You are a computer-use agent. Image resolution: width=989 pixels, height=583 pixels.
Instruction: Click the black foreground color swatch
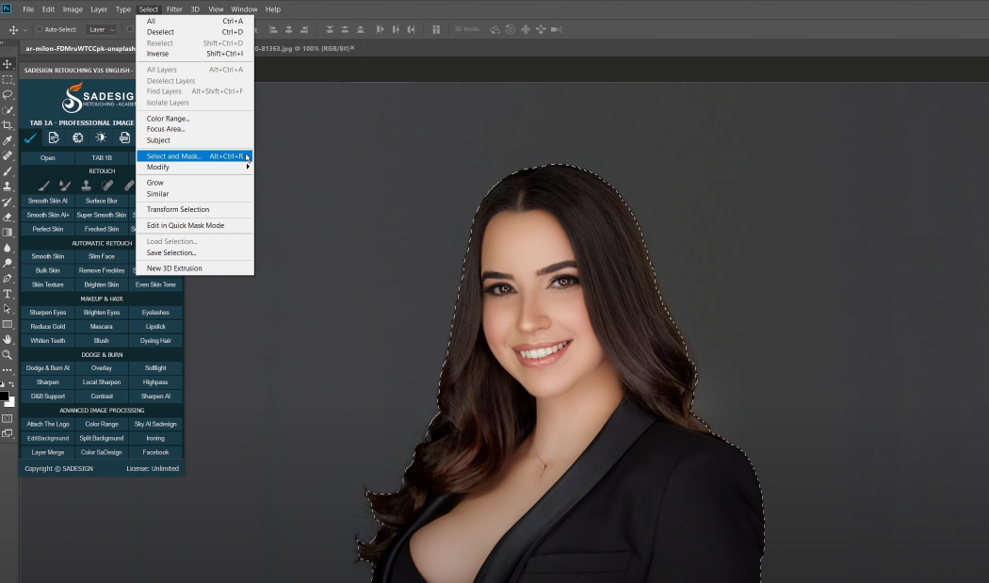click(x=4, y=396)
